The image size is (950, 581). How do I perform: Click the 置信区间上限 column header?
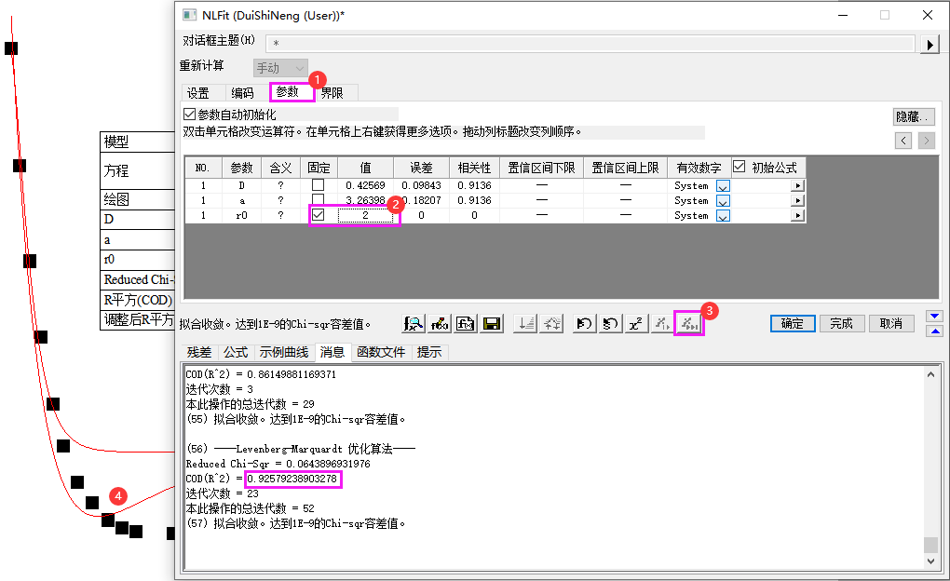pyautogui.click(x=625, y=168)
